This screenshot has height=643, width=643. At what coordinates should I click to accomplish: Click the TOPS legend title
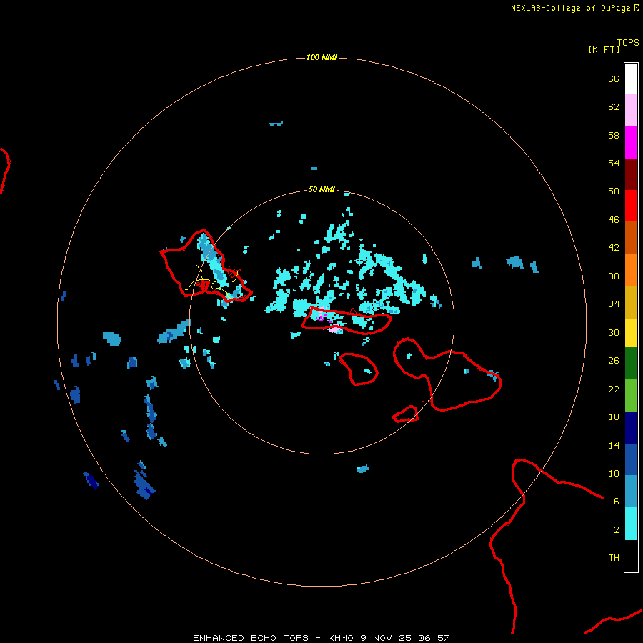click(628, 42)
